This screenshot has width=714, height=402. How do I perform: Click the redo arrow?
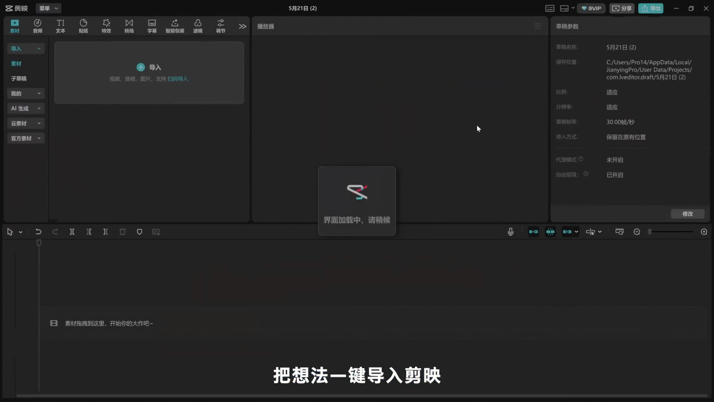(x=55, y=232)
